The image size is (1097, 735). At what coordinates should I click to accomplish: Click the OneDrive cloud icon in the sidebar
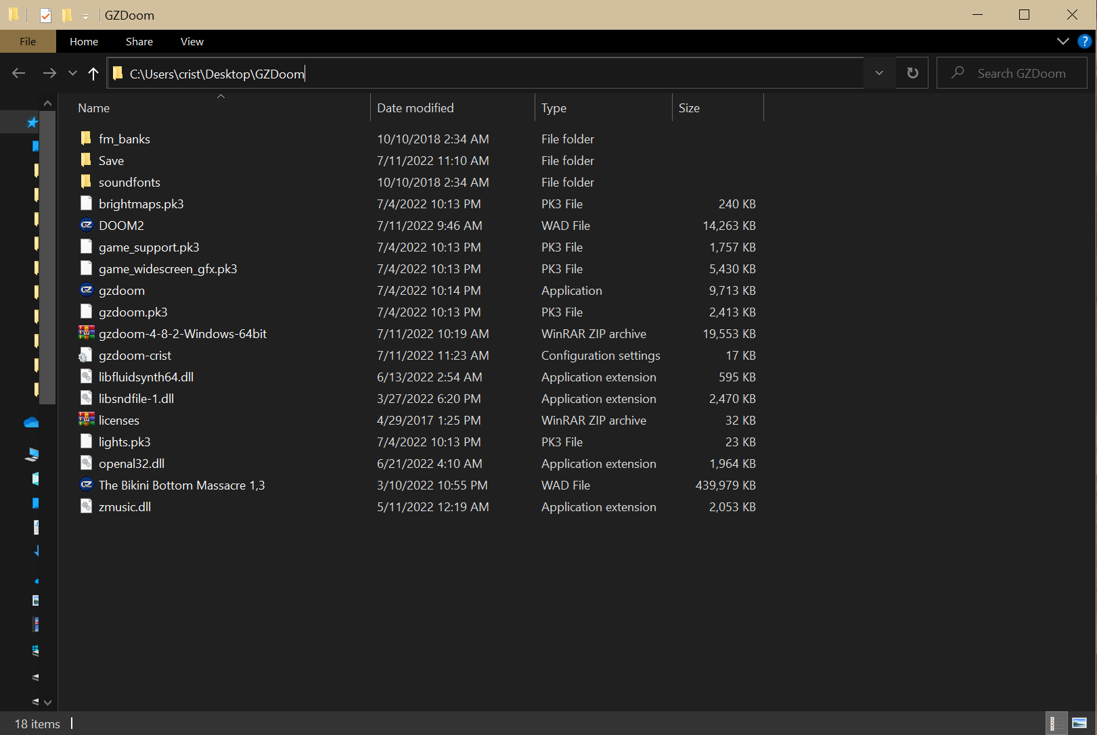[31, 423]
